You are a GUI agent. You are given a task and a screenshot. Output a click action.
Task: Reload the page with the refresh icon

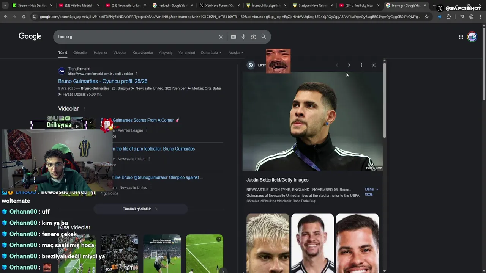pyautogui.click(x=24, y=17)
